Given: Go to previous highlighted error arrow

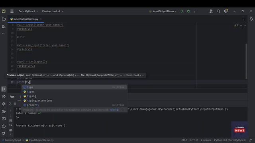Looking at the screenshot, I should pyautogui.click(x=241, y=25).
